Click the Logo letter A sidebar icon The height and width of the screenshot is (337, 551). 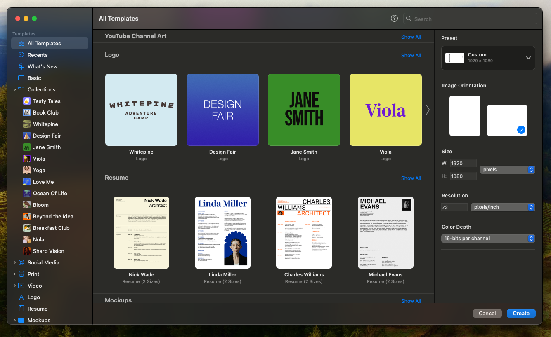click(x=21, y=297)
